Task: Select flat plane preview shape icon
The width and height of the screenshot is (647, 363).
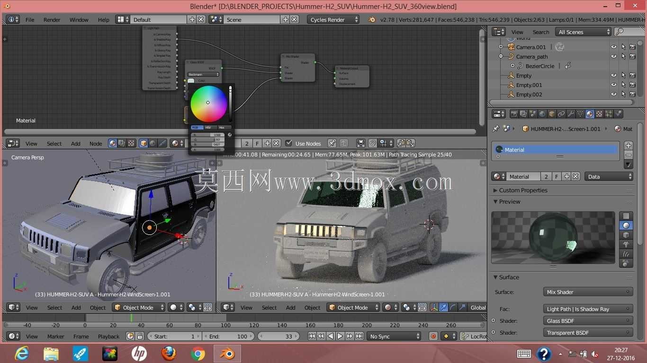Action: pyautogui.click(x=626, y=216)
